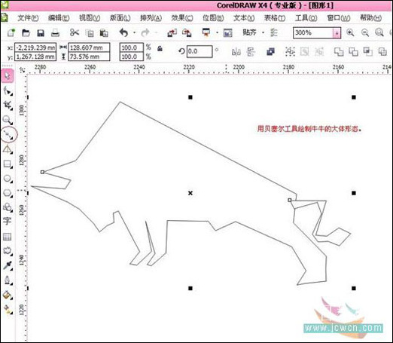This screenshot has height=343, width=393.
Task: Click the Weld shapes icon
Action: click(339, 52)
